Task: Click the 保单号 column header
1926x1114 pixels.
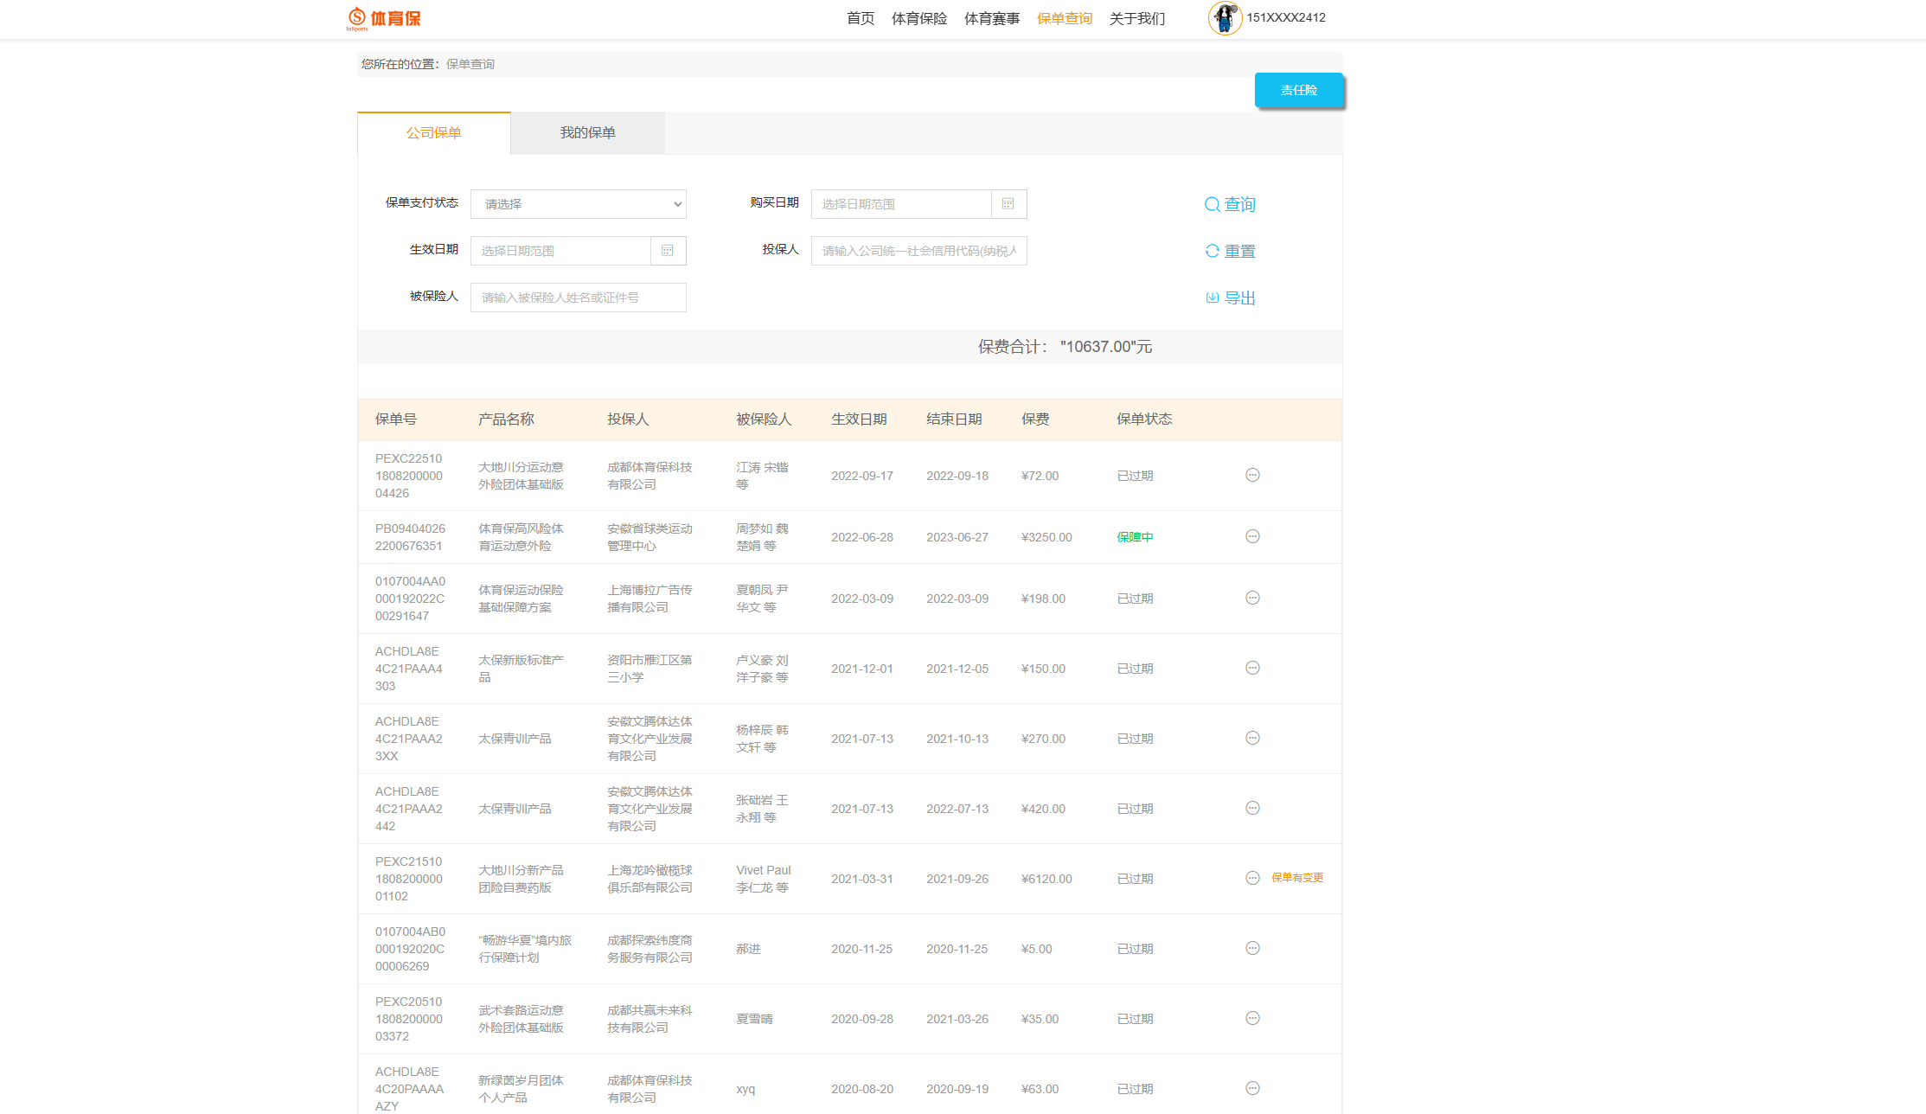Action: click(x=396, y=419)
